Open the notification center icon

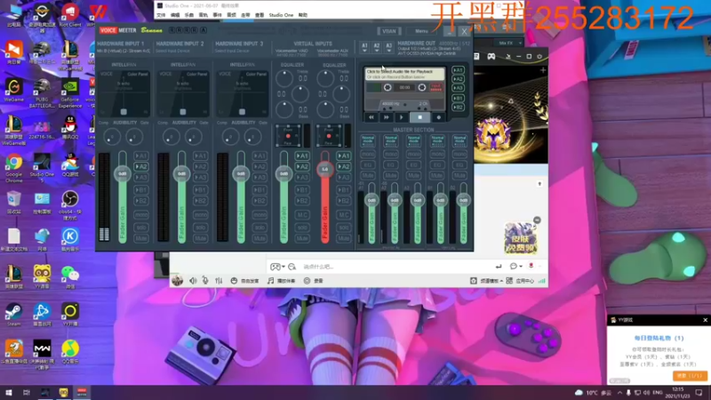[x=699, y=393]
